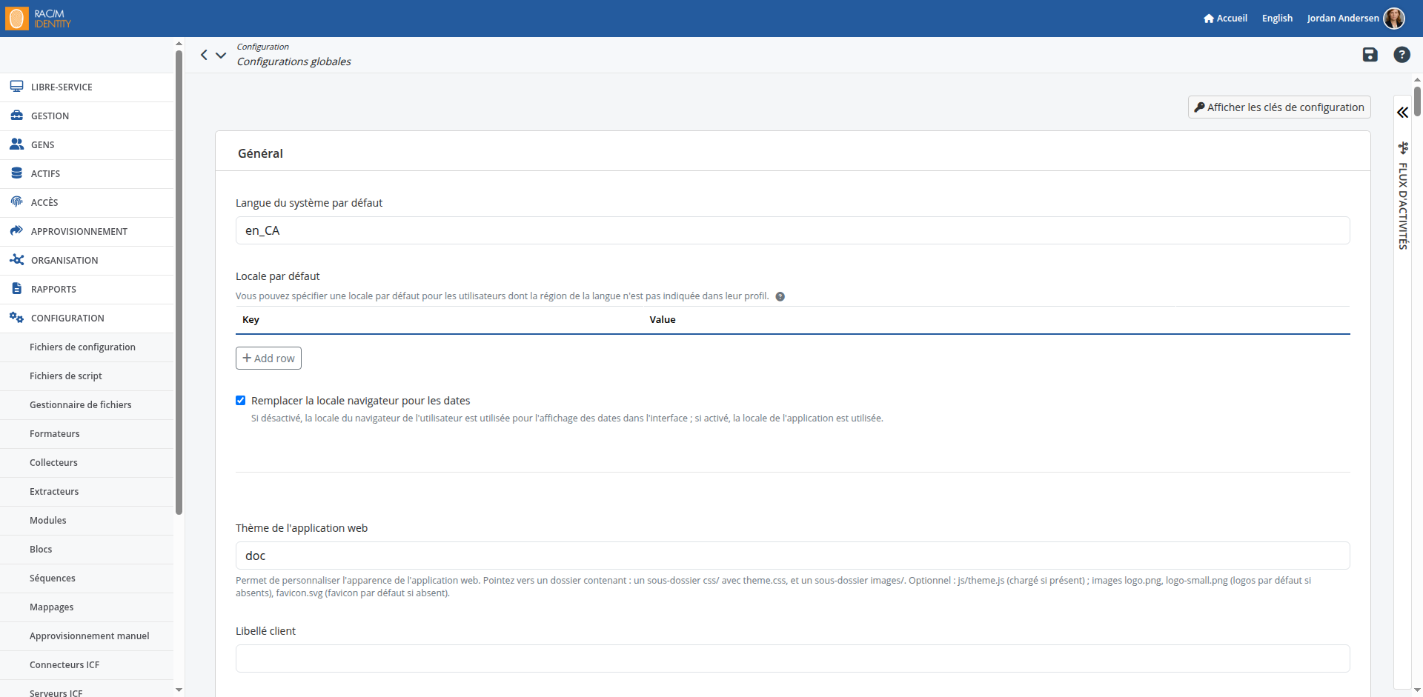This screenshot has height=697, width=1423.
Task: Open the Flux d'activités vertical tab
Action: coord(1403,206)
